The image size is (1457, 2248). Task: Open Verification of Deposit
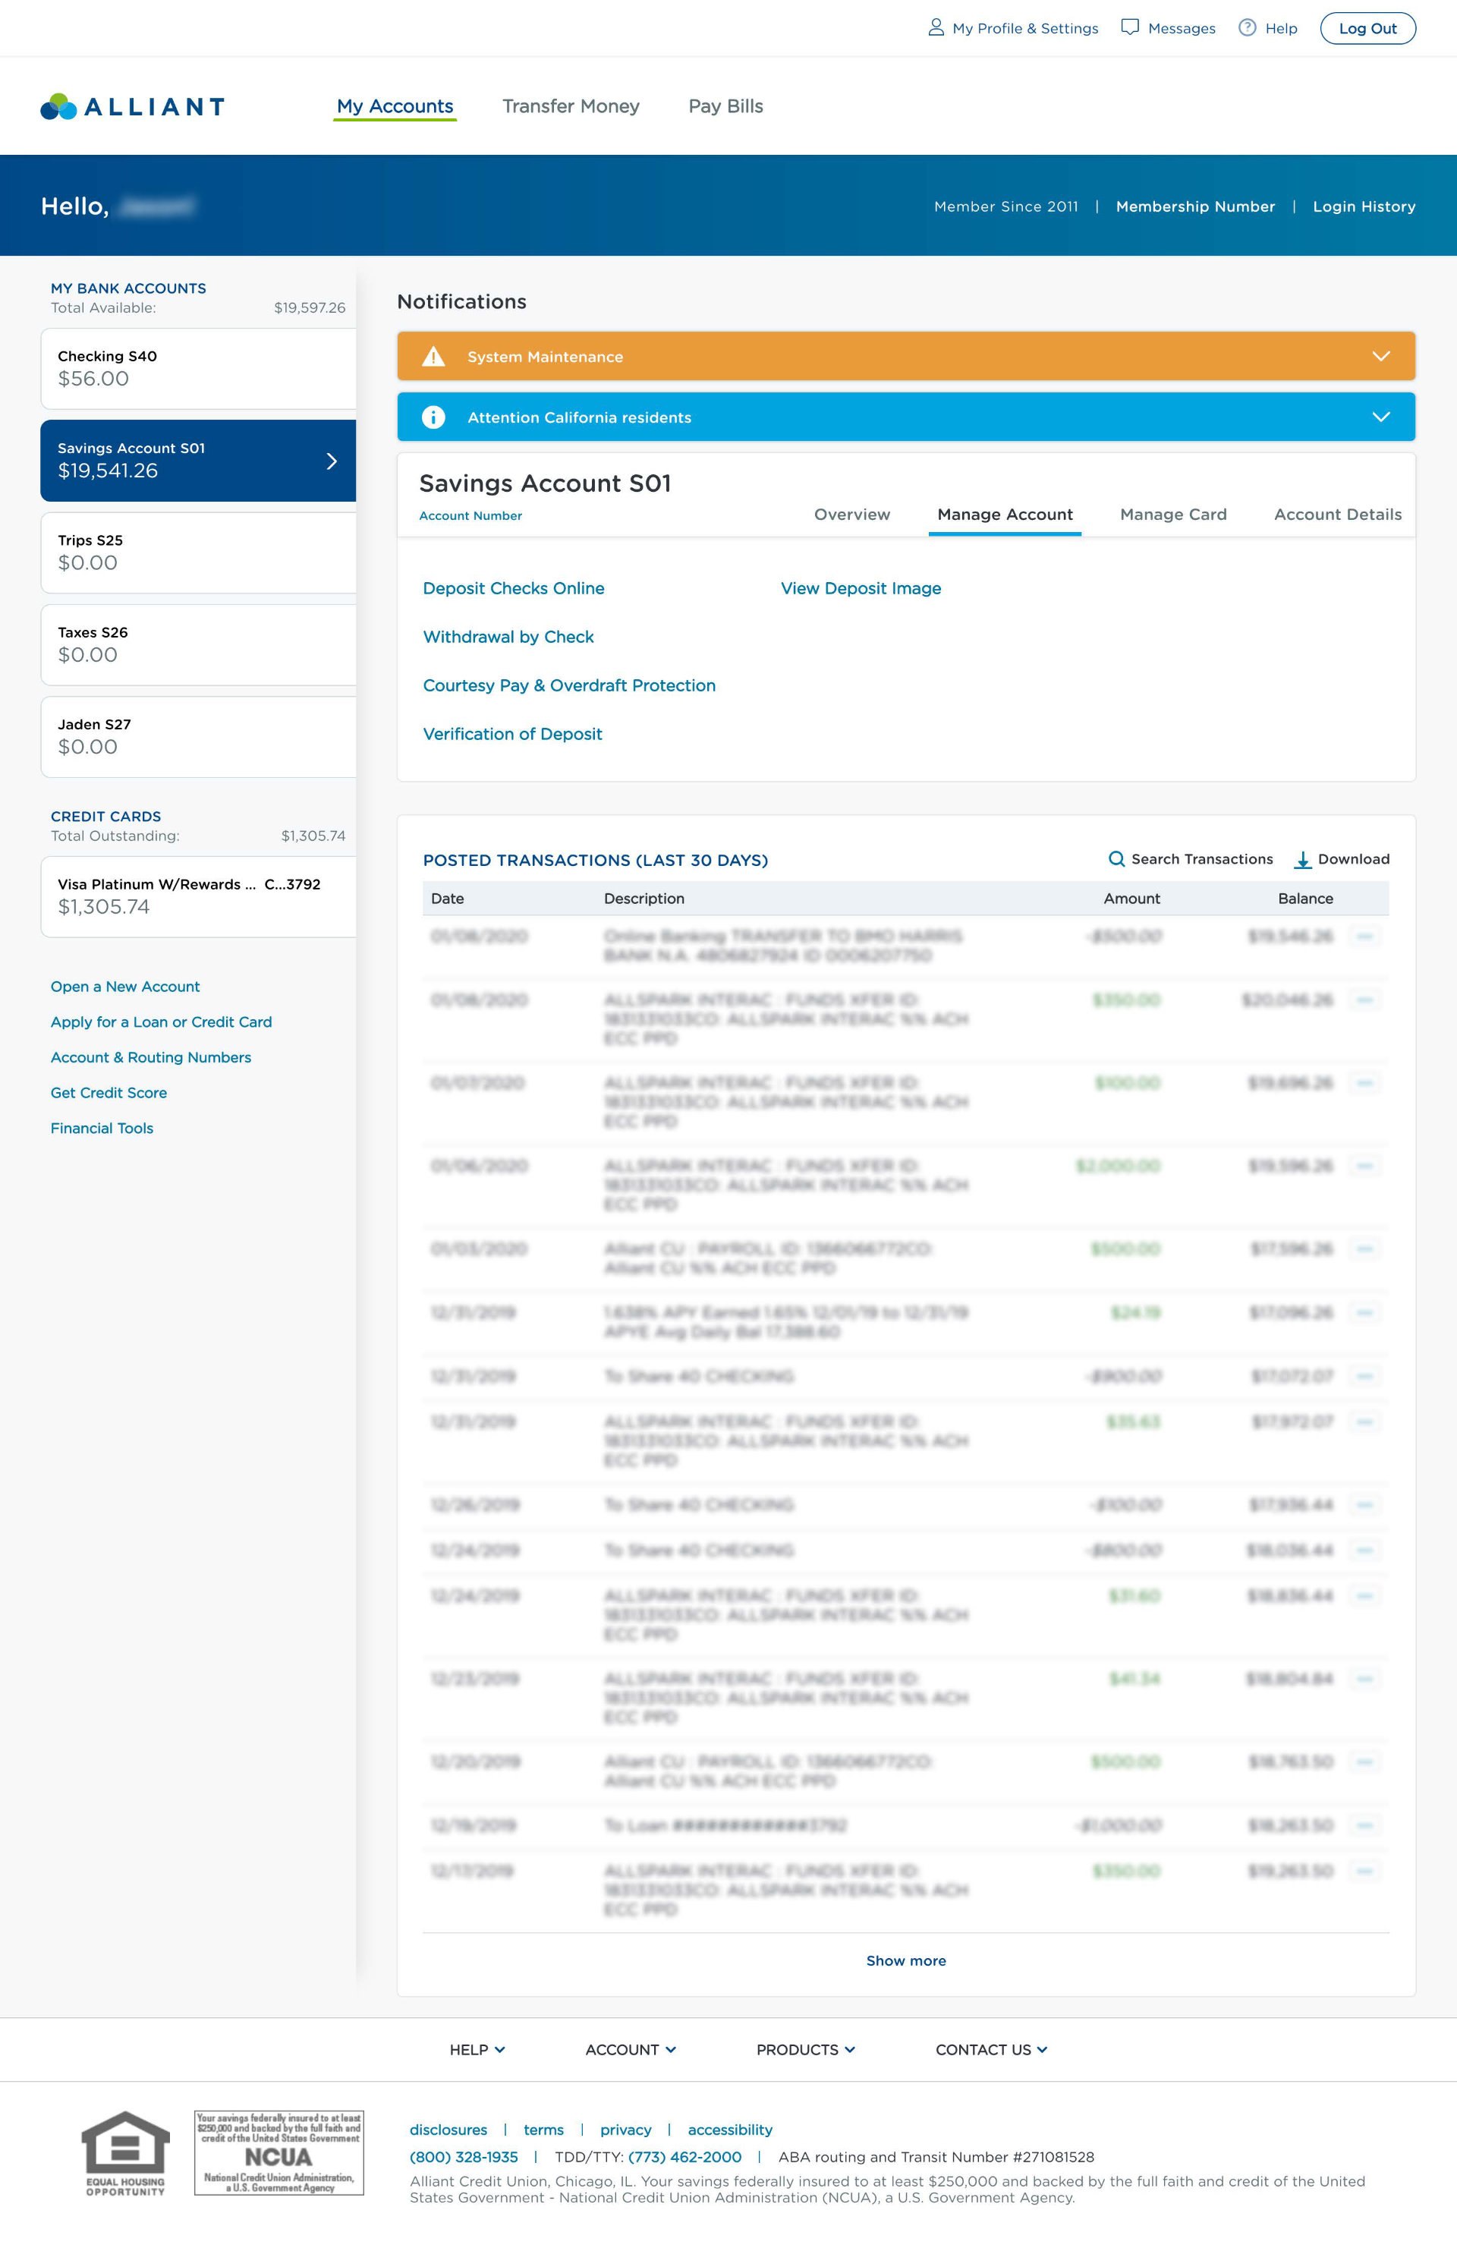point(513,734)
